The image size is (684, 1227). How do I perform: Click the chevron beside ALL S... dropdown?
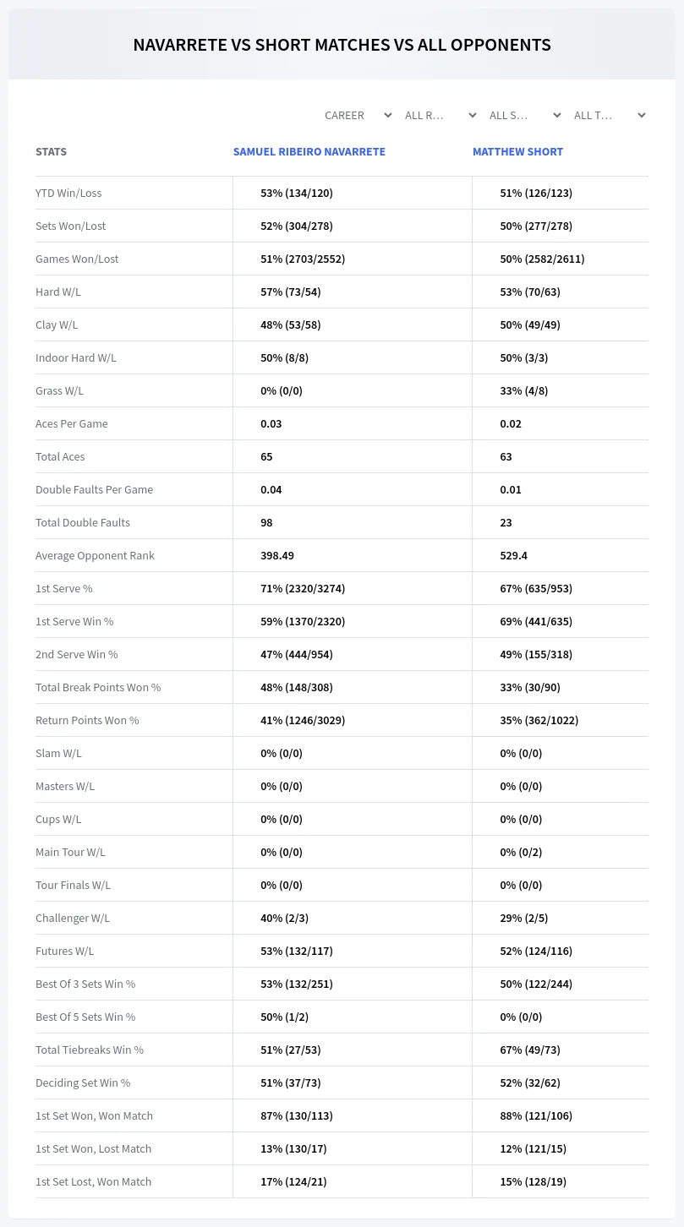(556, 115)
